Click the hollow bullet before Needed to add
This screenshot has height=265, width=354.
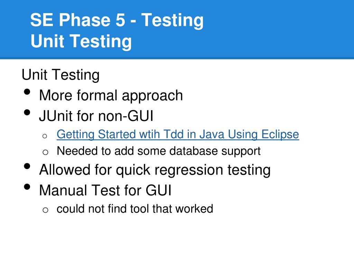coord(45,152)
